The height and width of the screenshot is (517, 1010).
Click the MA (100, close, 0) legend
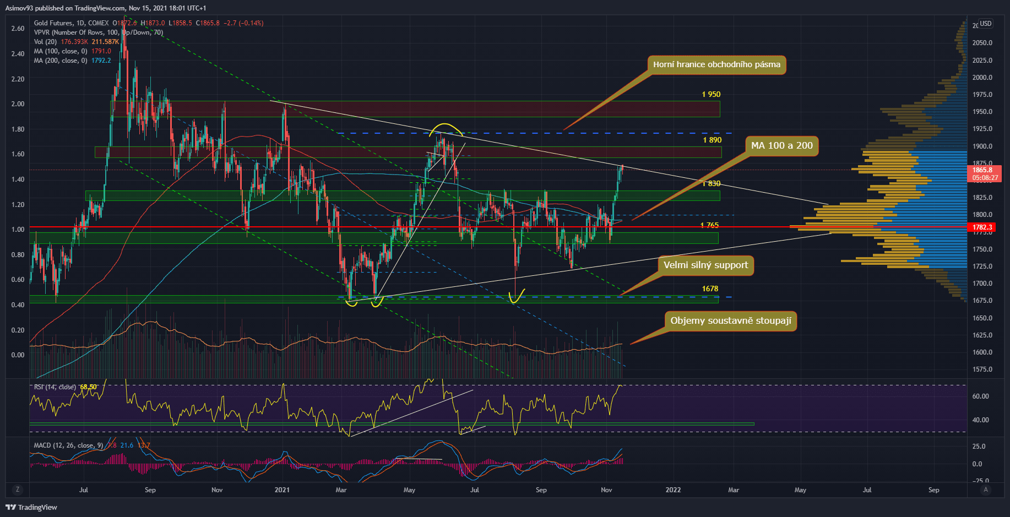[x=61, y=51]
